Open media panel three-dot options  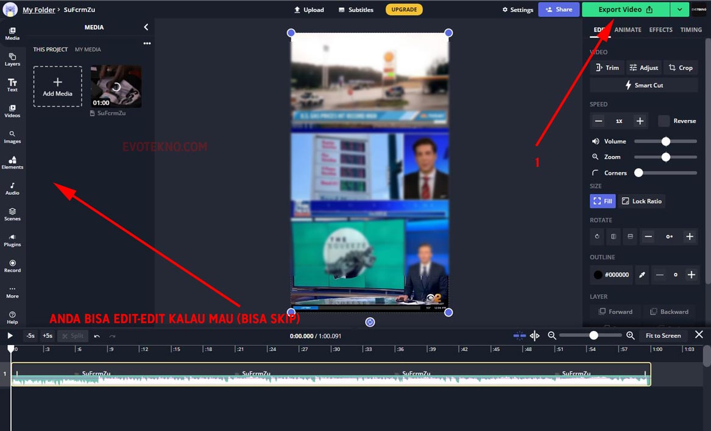coord(147,43)
